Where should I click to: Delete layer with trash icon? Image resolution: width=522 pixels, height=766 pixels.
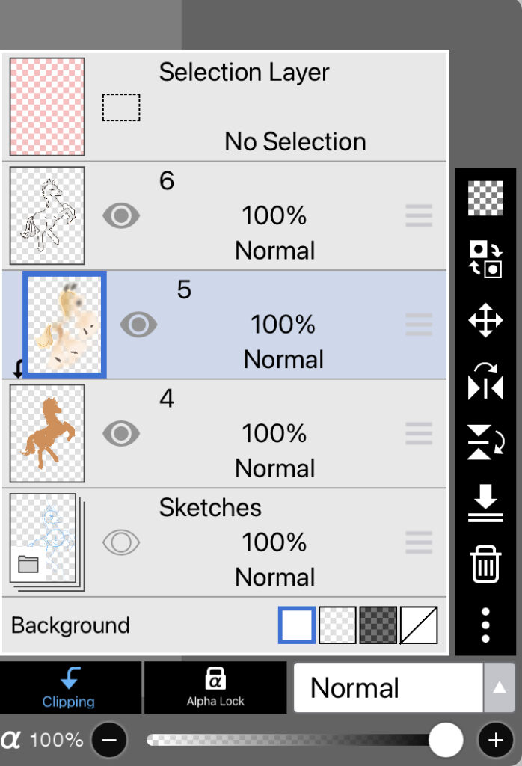tap(485, 563)
